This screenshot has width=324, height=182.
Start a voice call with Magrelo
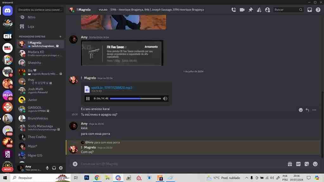coord(234,10)
